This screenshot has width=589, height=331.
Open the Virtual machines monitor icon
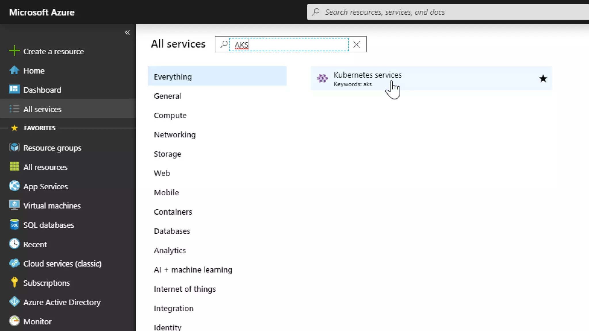tap(14, 205)
